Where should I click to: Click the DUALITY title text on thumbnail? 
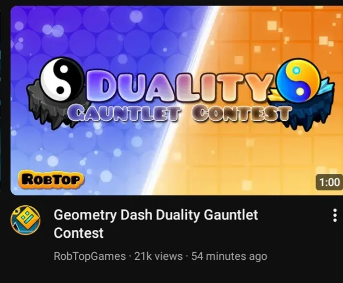[180, 86]
